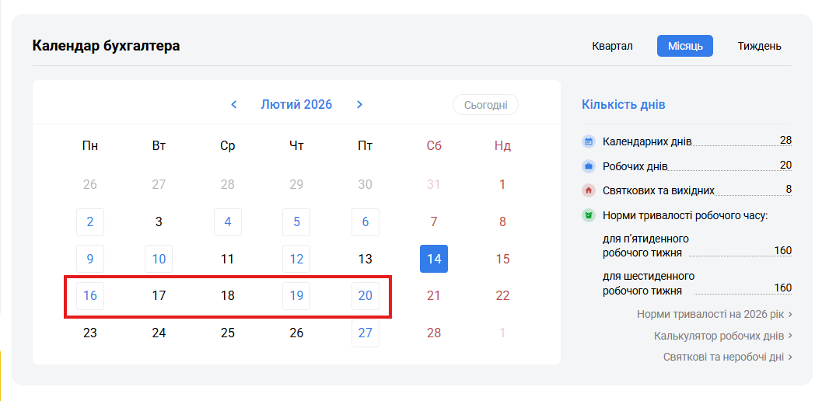The height and width of the screenshot is (401, 829).
Task: Select date 2 in the calendar
Action: pyautogui.click(x=90, y=222)
